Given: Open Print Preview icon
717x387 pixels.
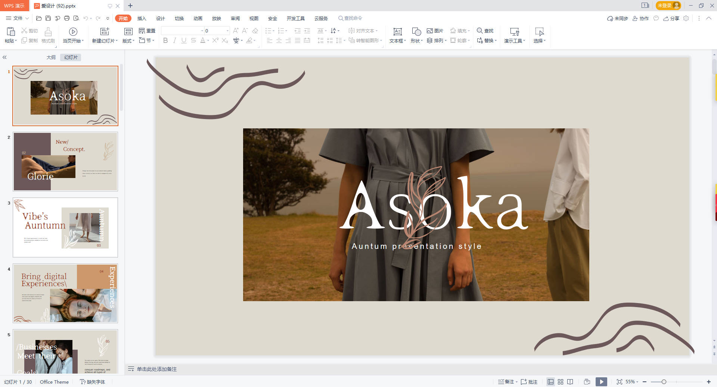Looking at the screenshot, I should (x=76, y=18).
